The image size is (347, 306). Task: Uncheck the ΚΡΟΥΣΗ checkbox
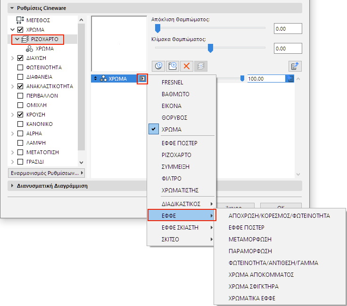click(20, 115)
